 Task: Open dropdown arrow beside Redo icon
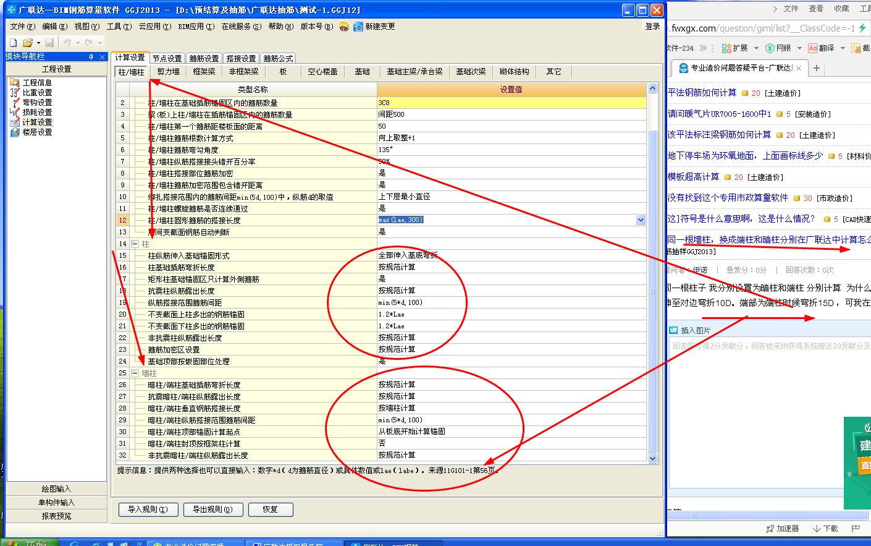click(x=99, y=43)
